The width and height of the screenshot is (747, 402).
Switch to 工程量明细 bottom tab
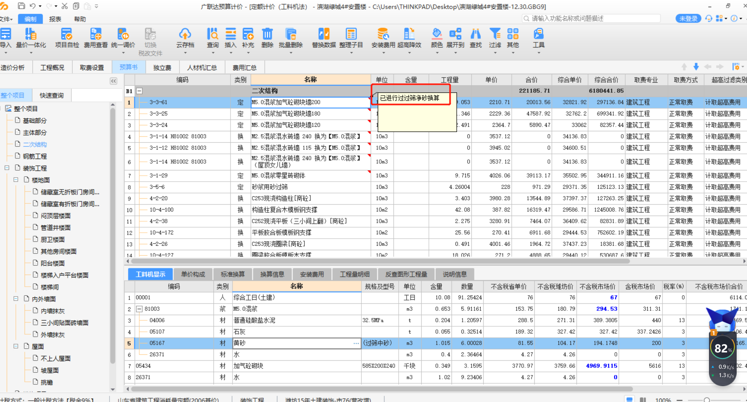(x=354, y=274)
